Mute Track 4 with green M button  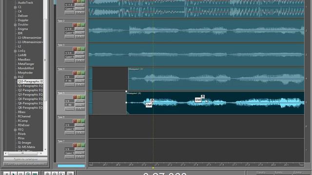tap(83, 73)
